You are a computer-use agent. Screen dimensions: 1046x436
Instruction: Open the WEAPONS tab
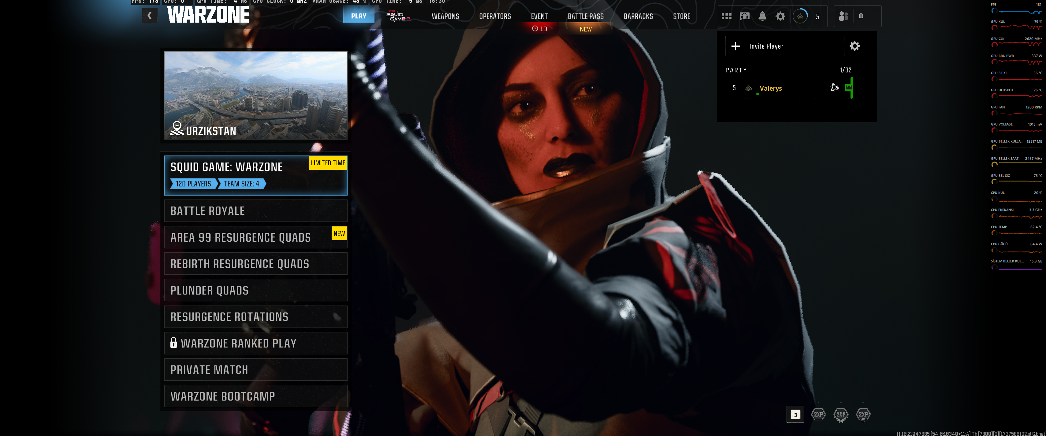click(x=445, y=16)
